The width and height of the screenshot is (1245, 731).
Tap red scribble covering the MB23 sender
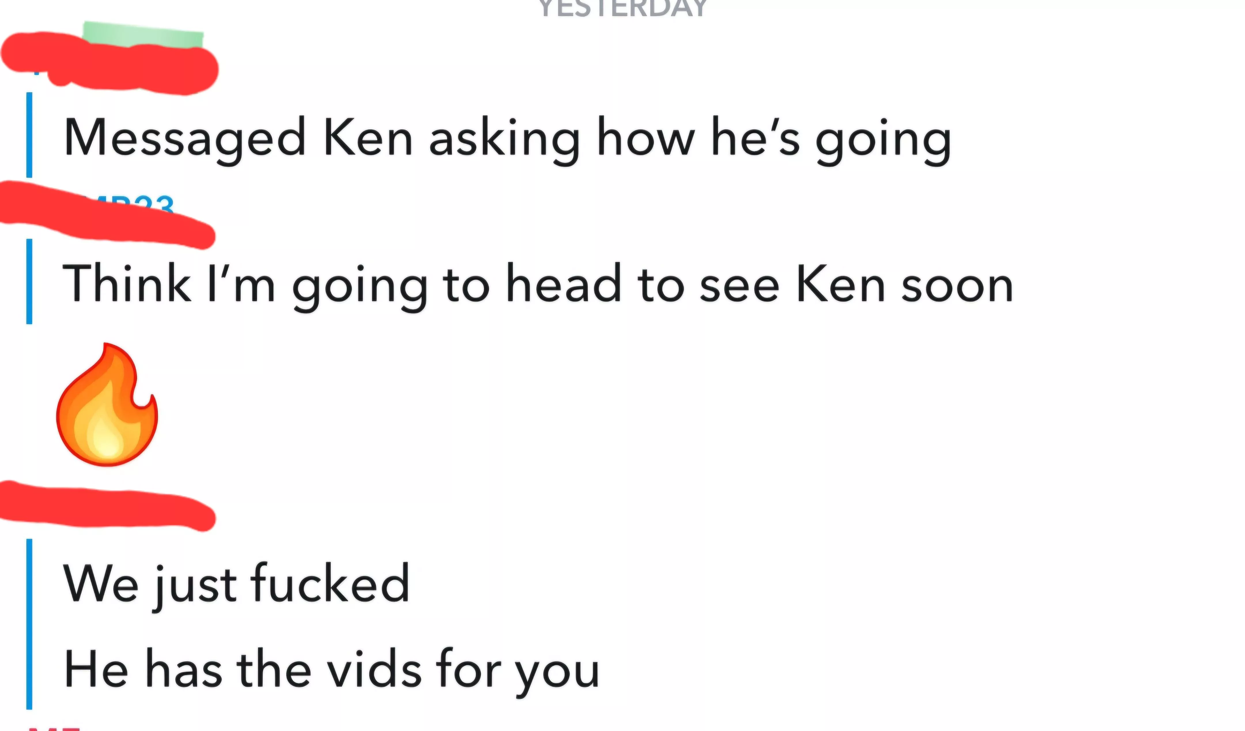coord(107,215)
